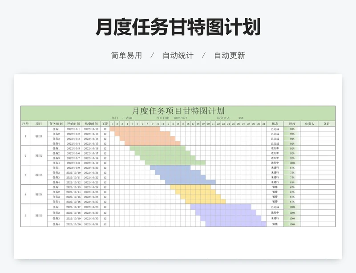Click 未进行 status in the 2022/10/9 row
Viewport: 356px width, 273px height.
tap(275, 168)
